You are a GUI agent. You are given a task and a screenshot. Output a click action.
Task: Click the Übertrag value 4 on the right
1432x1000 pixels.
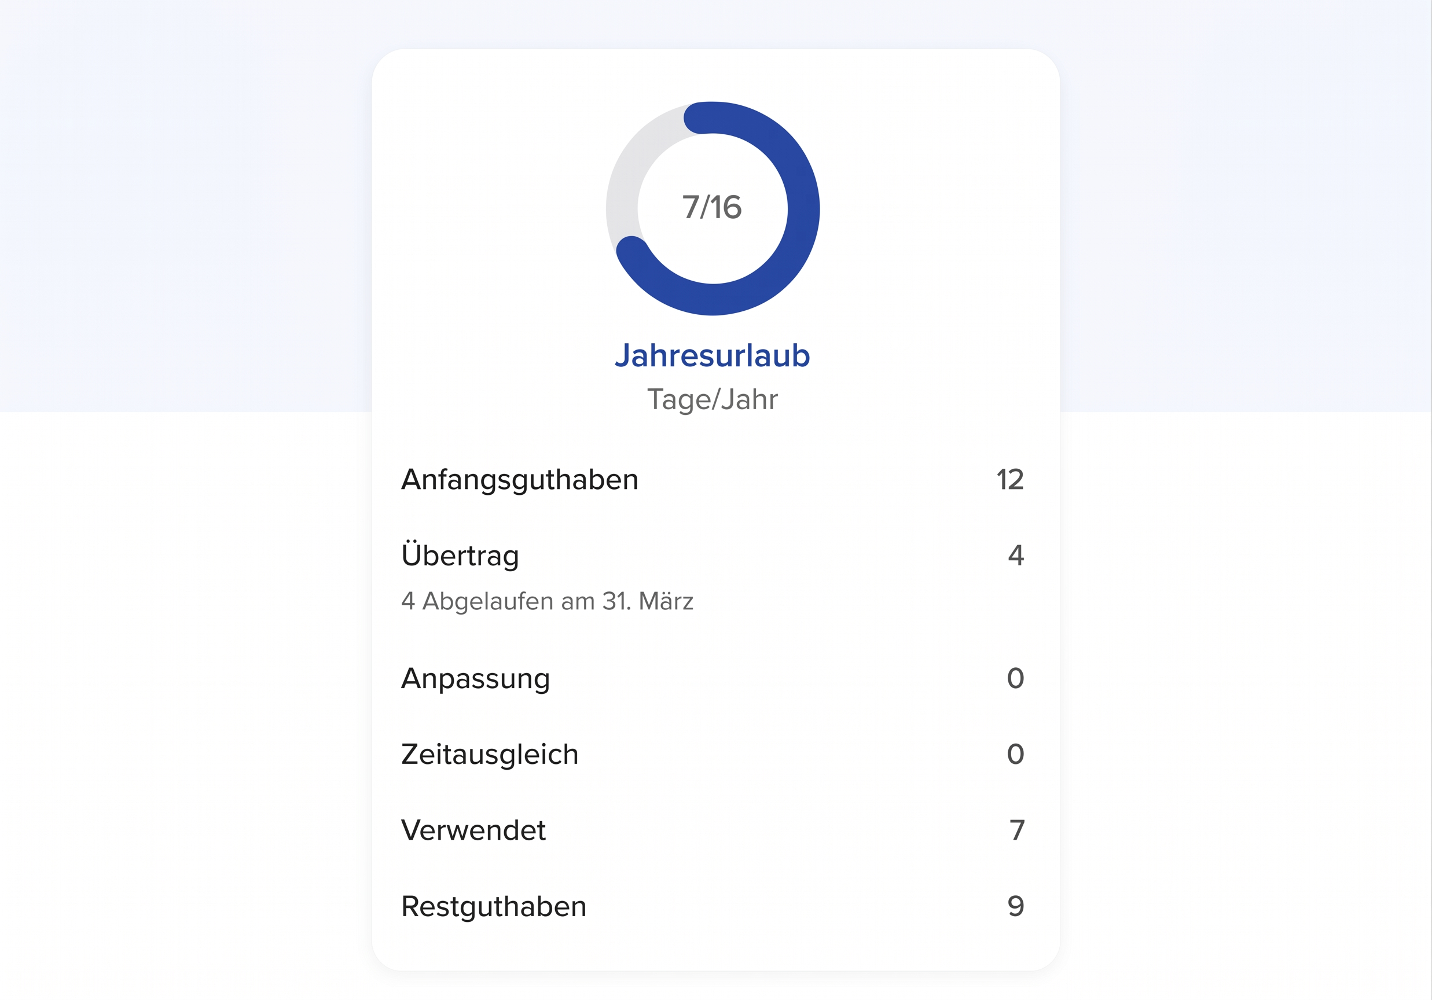tap(1015, 555)
